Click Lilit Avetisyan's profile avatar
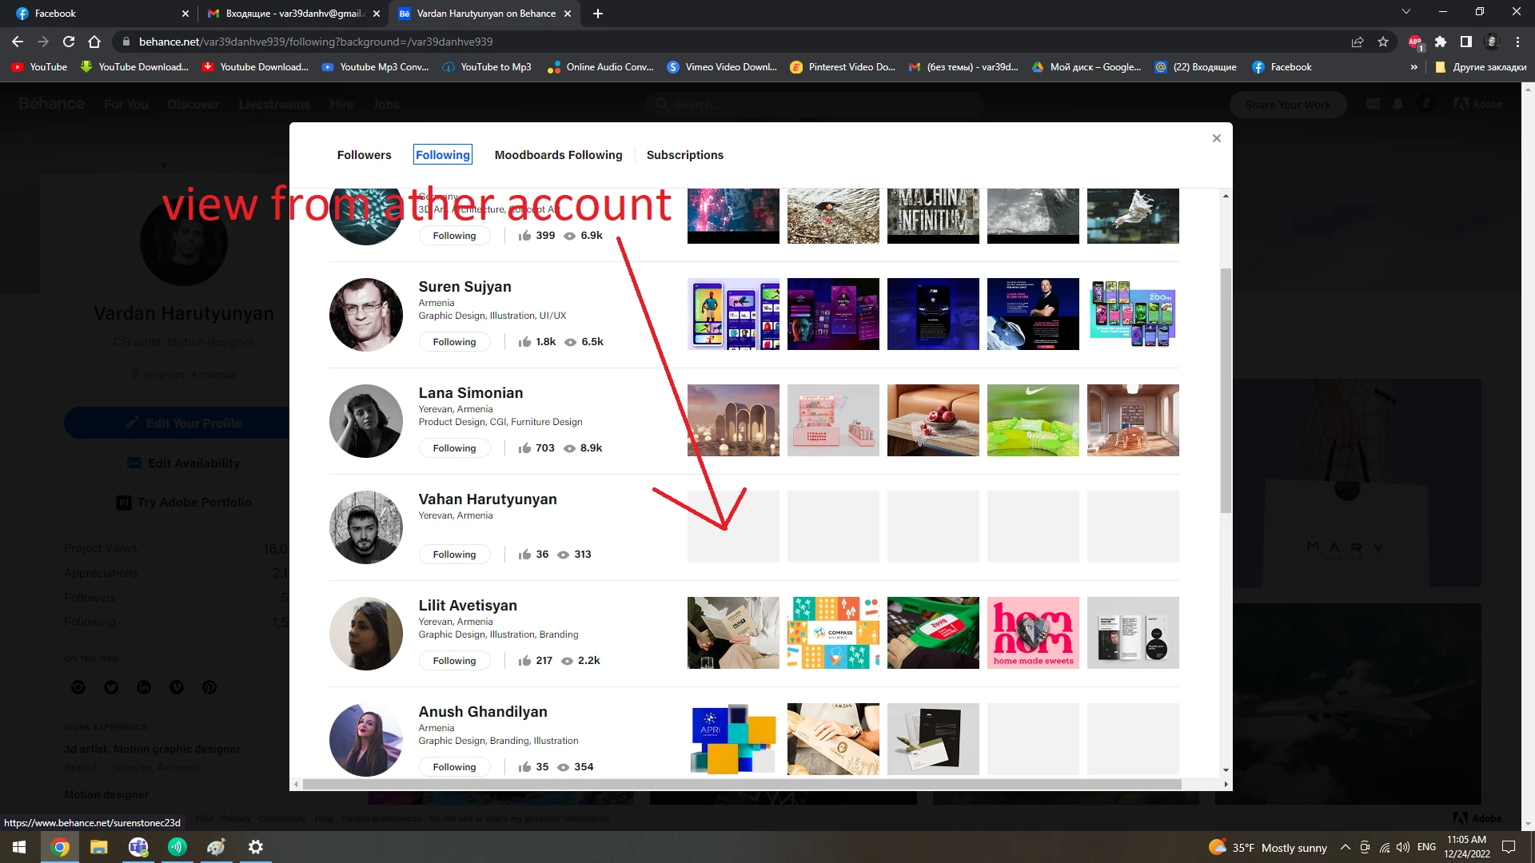This screenshot has width=1535, height=863. click(365, 633)
